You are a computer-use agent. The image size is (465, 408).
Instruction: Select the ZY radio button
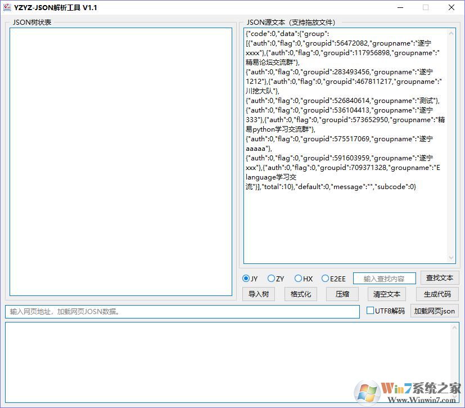pos(270,279)
